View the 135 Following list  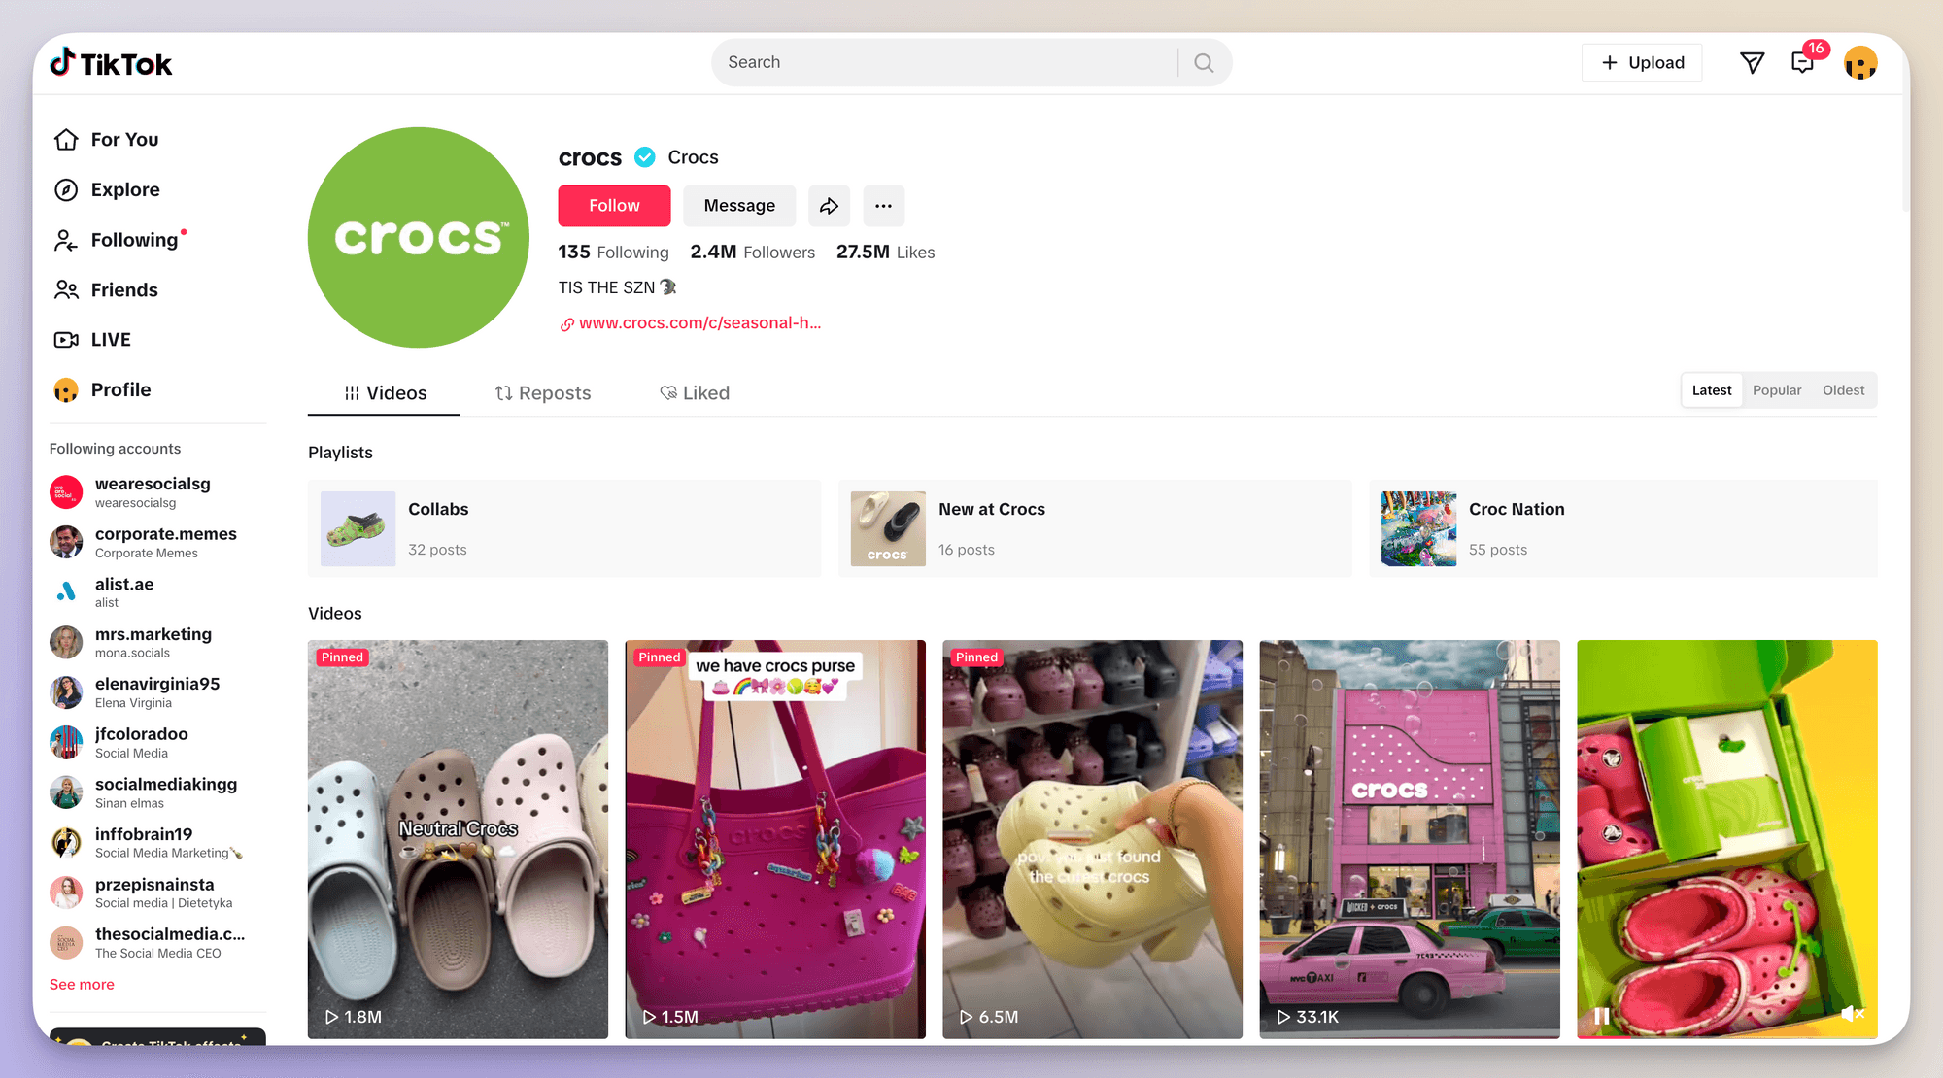point(613,253)
